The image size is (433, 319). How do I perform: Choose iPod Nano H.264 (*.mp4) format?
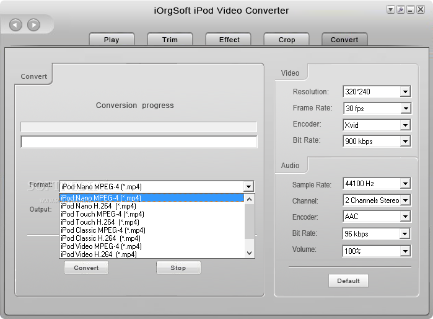coord(152,206)
